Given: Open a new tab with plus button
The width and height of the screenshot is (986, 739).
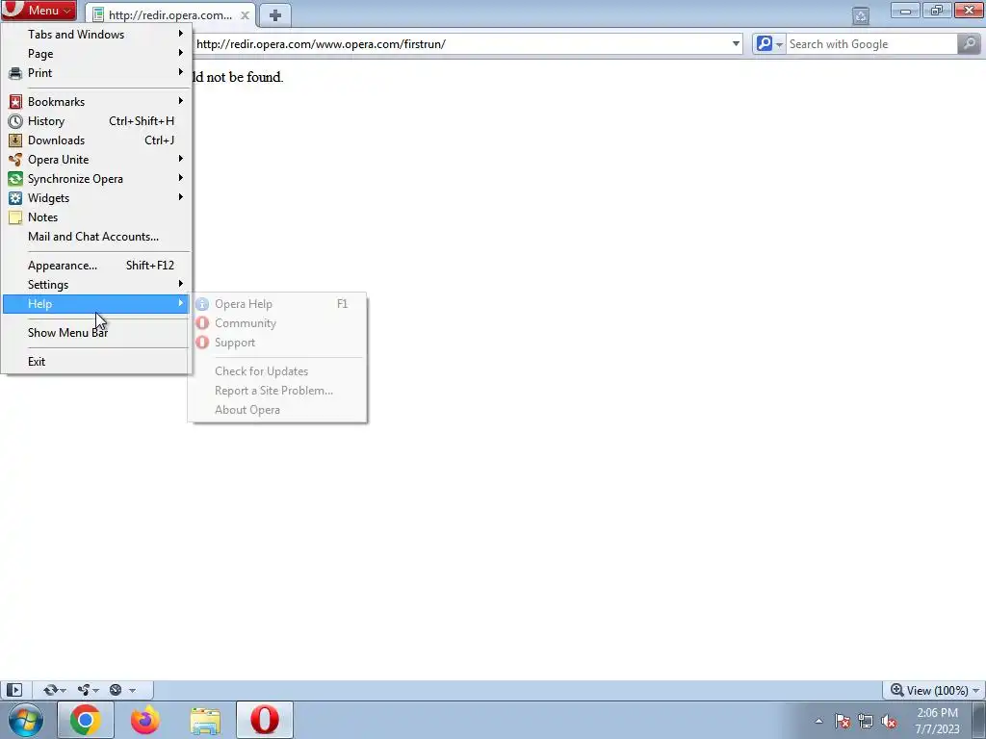Looking at the screenshot, I should [x=275, y=15].
